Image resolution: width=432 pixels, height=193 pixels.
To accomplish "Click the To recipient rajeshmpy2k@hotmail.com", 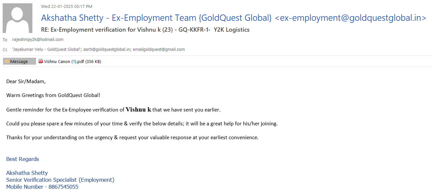I will (38, 40).
